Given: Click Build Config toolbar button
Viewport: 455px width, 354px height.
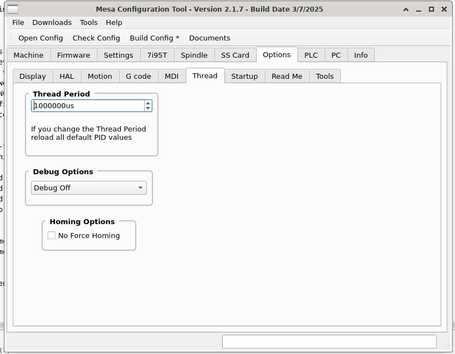Looking at the screenshot, I should (x=155, y=38).
